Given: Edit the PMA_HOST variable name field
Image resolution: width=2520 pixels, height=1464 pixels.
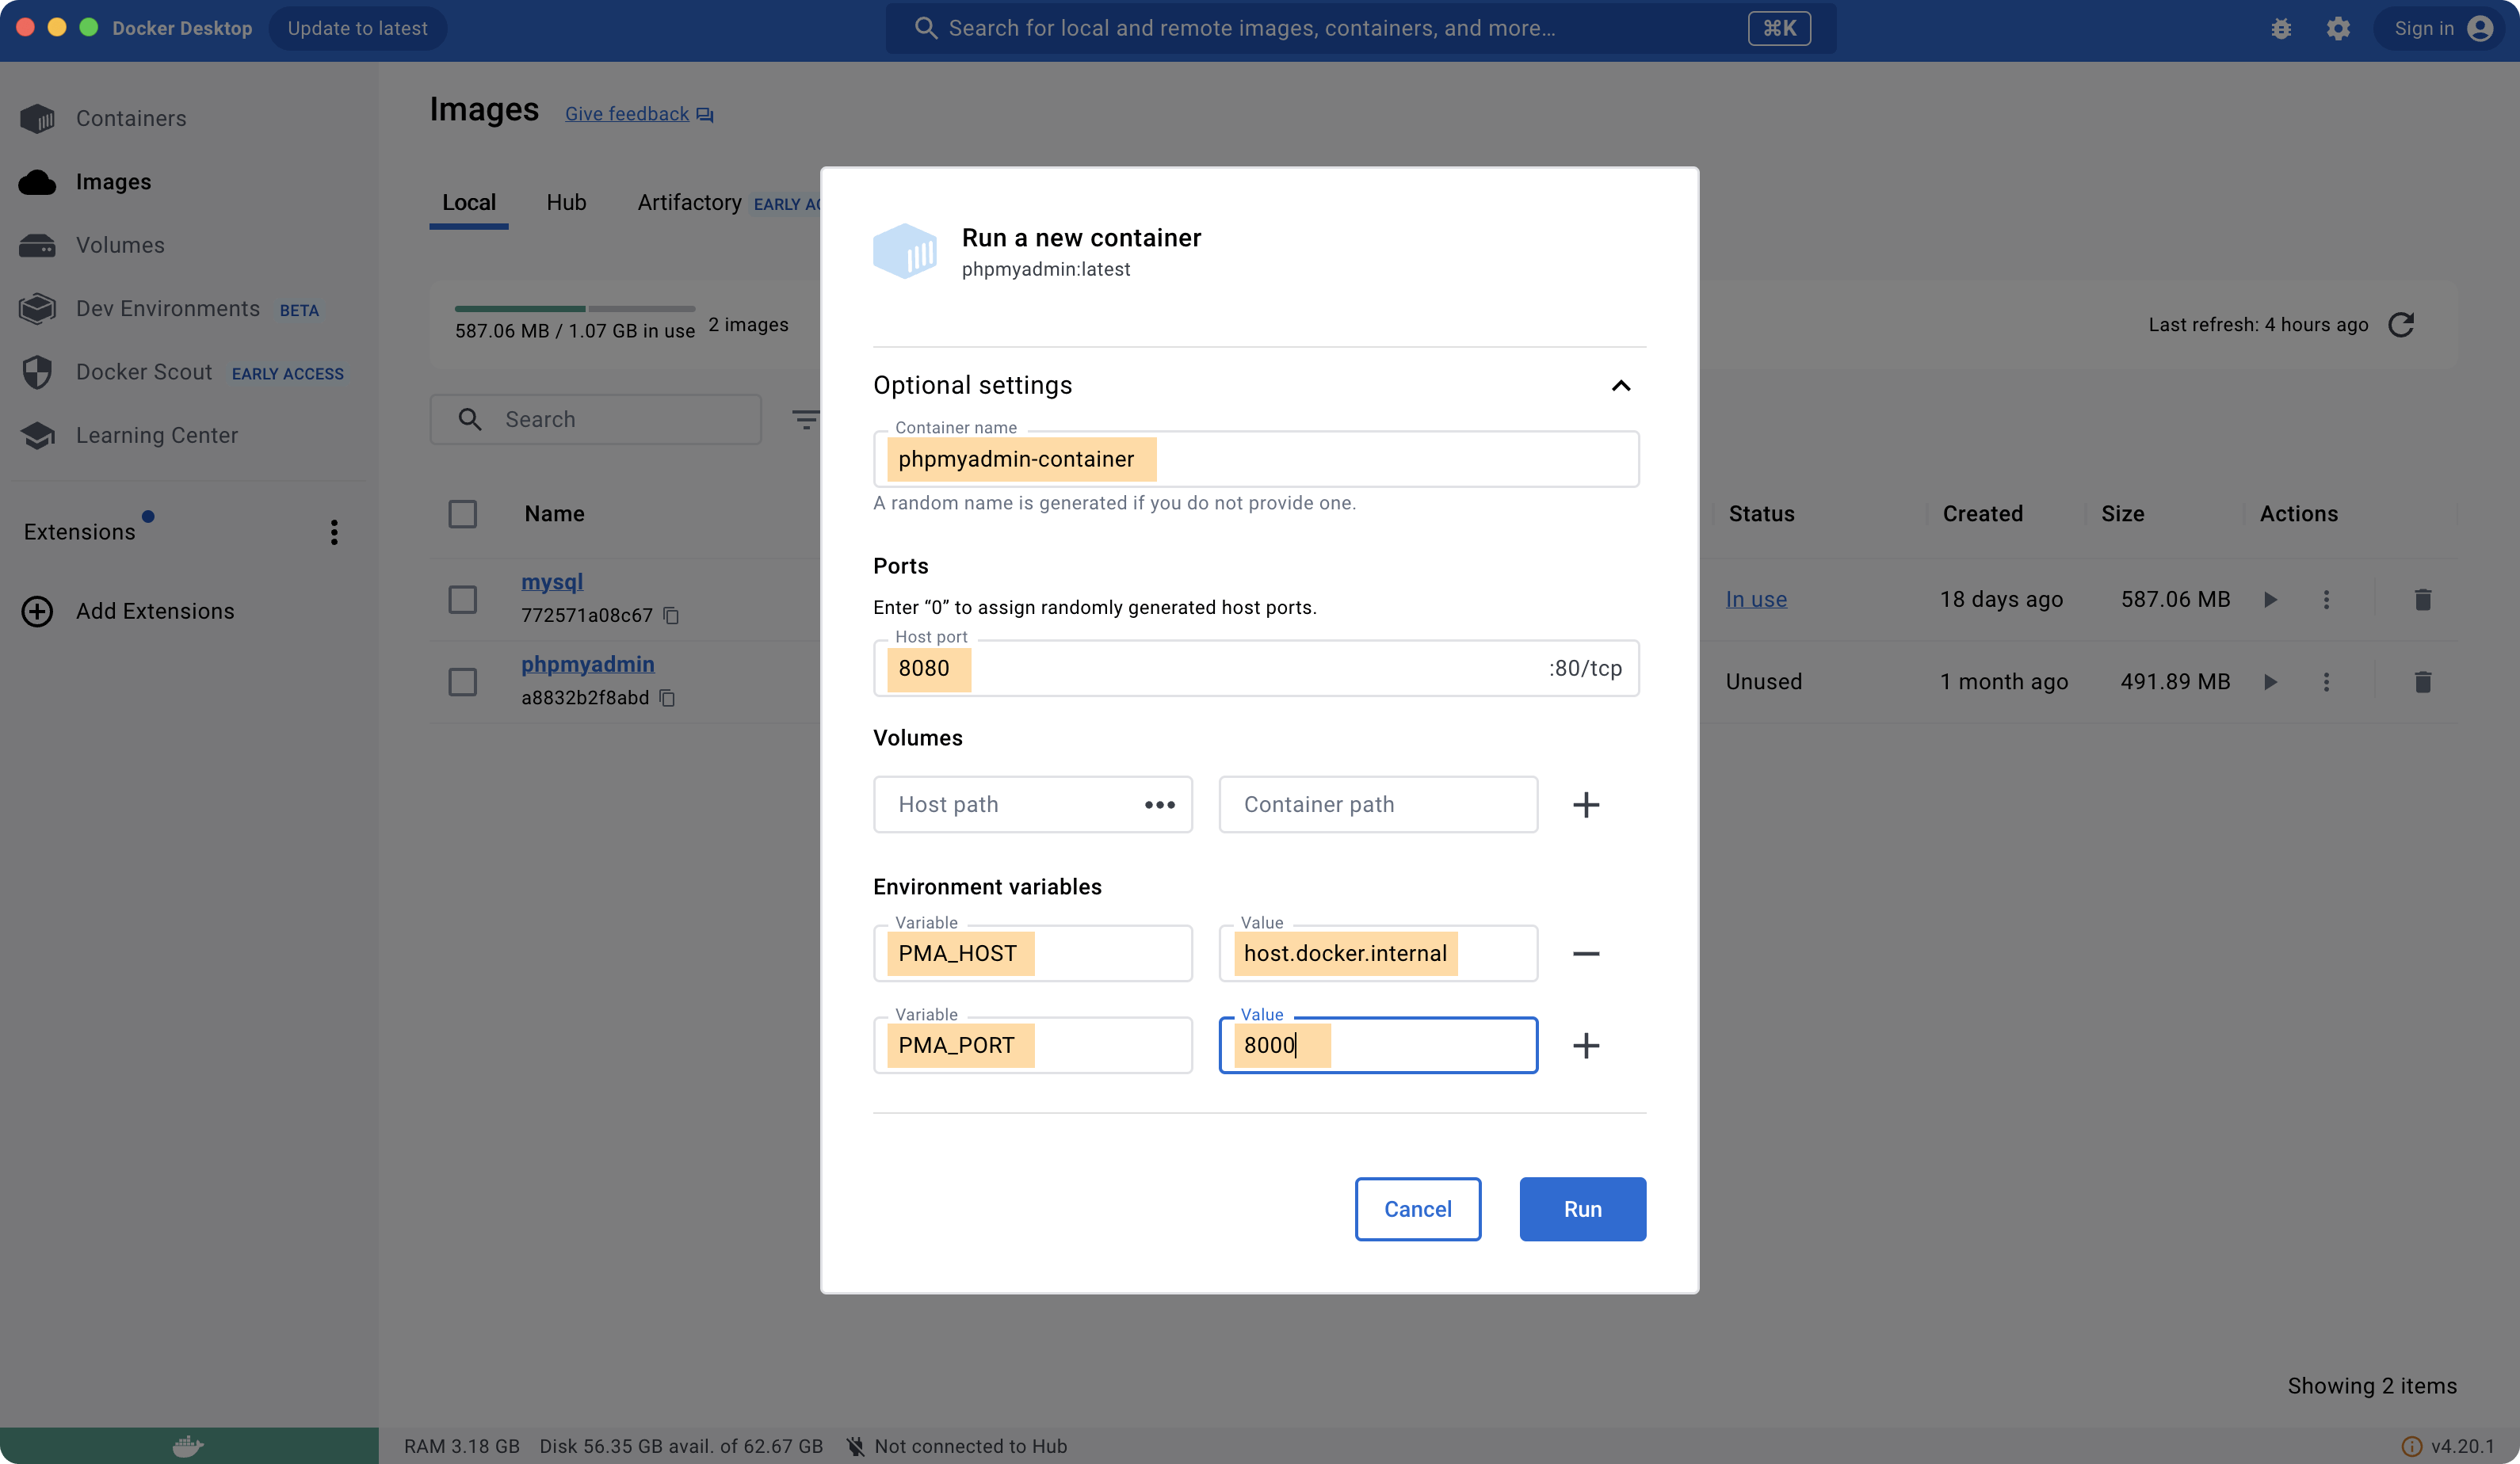Looking at the screenshot, I should coord(1033,954).
